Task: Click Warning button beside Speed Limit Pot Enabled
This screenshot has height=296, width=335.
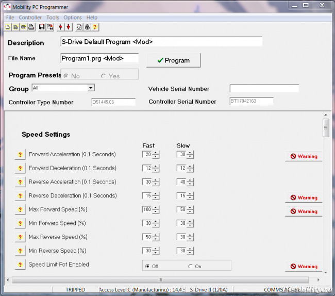Action: pos(304,266)
